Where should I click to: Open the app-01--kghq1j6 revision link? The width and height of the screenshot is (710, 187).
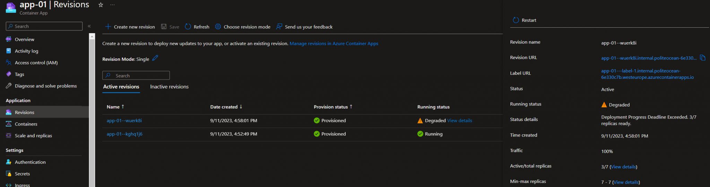(124, 134)
